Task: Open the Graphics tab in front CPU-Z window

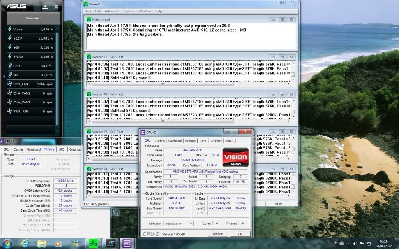Action: (216, 141)
